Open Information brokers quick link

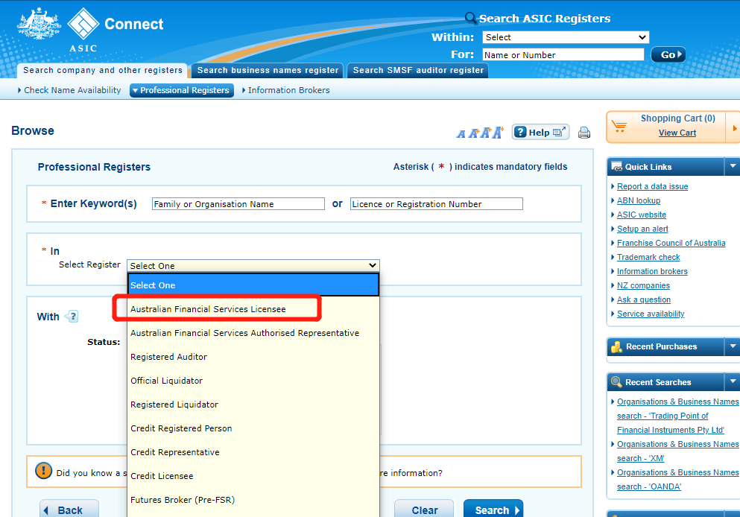tap(652, 271)
